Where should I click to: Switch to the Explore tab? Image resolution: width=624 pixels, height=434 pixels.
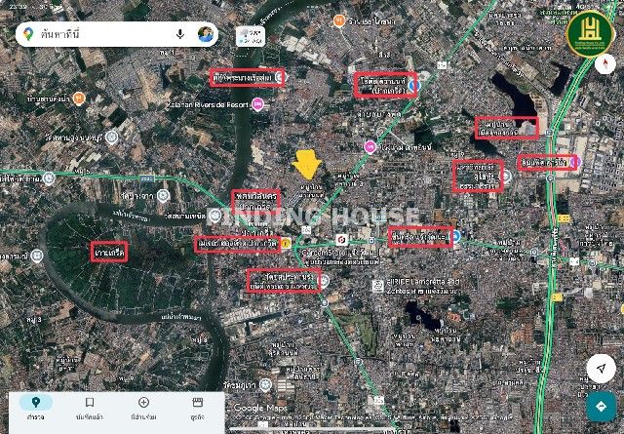click(x=36, y=408)
